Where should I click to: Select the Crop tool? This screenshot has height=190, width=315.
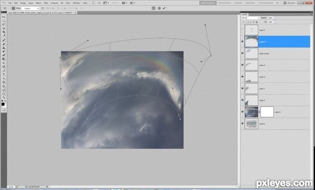(x=4, y=32)
